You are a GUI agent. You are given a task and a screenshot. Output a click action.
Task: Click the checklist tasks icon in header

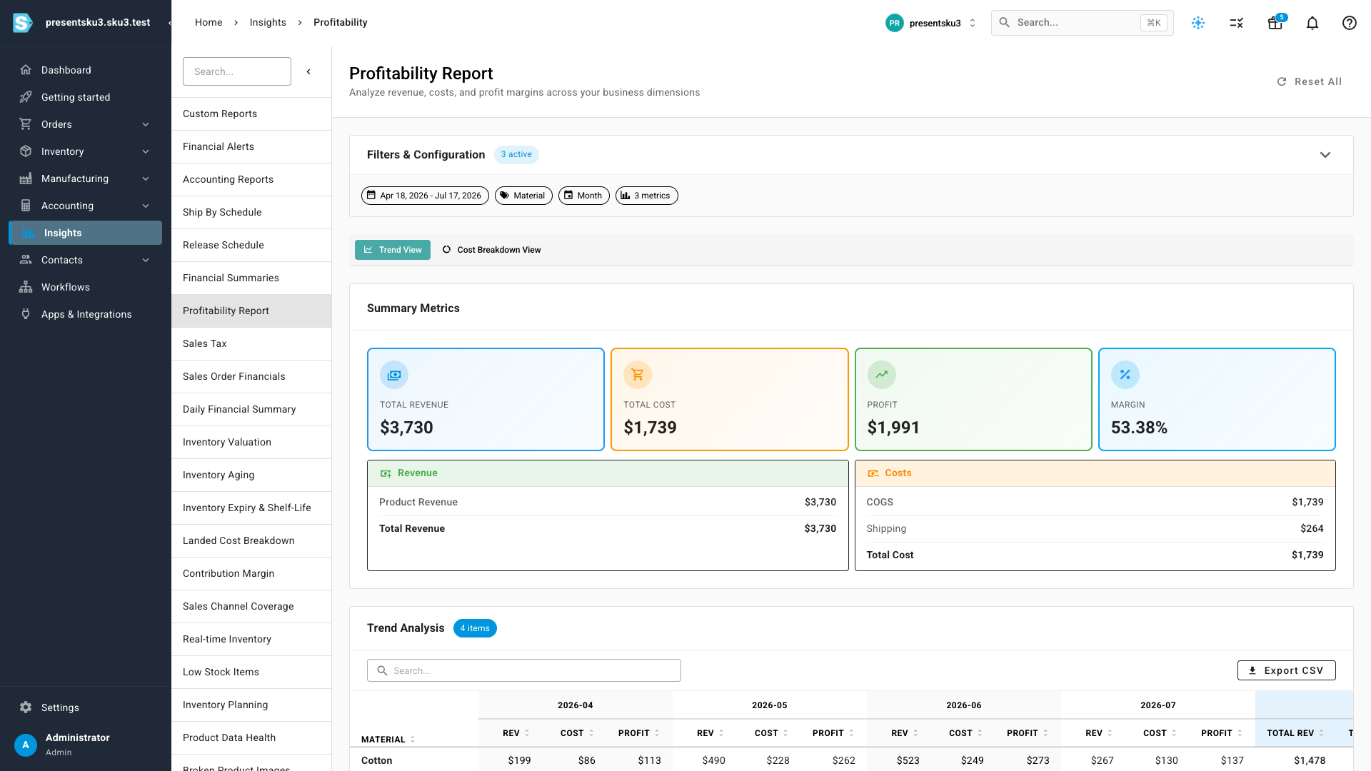click(1237, 23)
